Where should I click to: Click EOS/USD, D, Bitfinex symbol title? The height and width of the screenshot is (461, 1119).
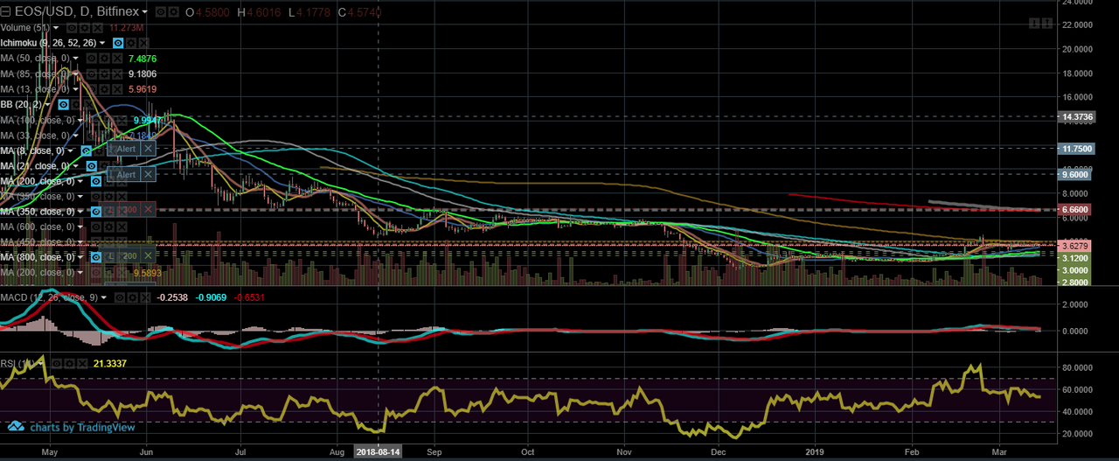coord(76,11)
